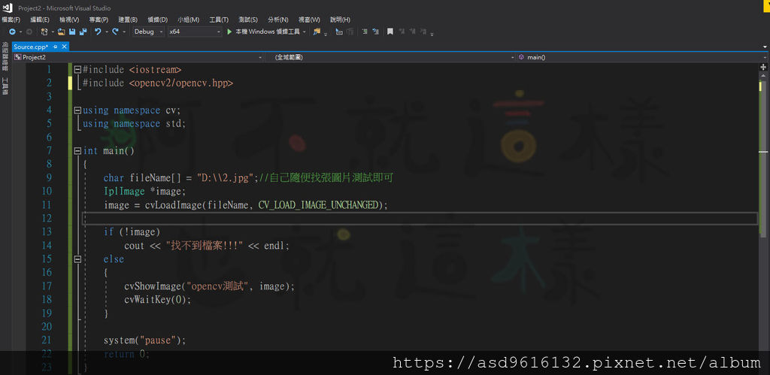Open the 編輯(E) Edit menu
This screenshot has width=770, height=375.
[x=40, y=20]
